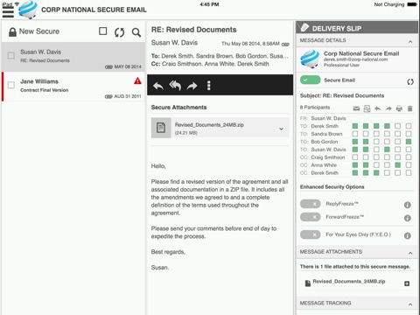Tap the envelope delivered column icon
Screen dimensions: 420x315
coord(356,108)
